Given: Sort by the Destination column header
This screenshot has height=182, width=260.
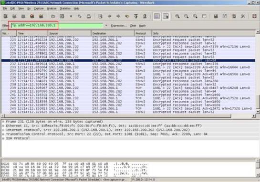Looking at the screenshot, I should click(113, 33).
